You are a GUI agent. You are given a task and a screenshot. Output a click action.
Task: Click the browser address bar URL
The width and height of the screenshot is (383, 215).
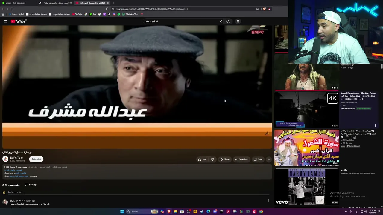tap(152, 9)
